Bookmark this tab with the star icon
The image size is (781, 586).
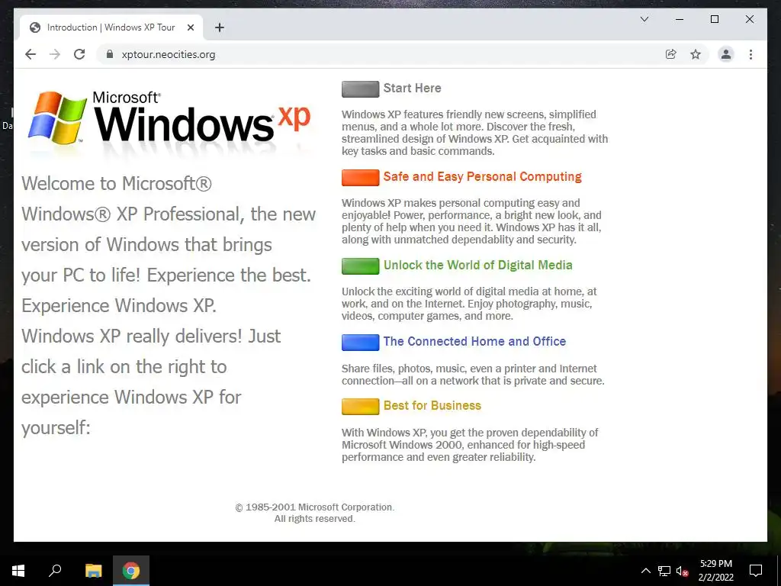[x=696, y=54]
